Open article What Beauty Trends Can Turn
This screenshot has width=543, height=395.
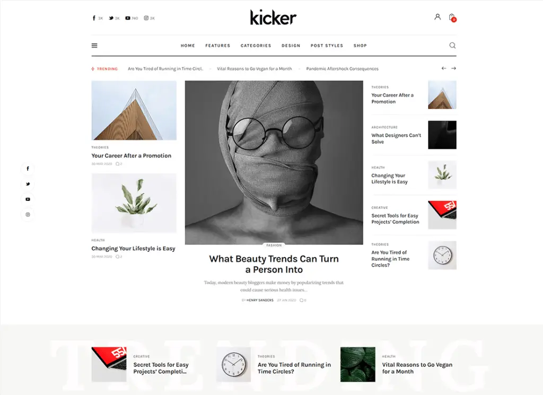(274, 264)
